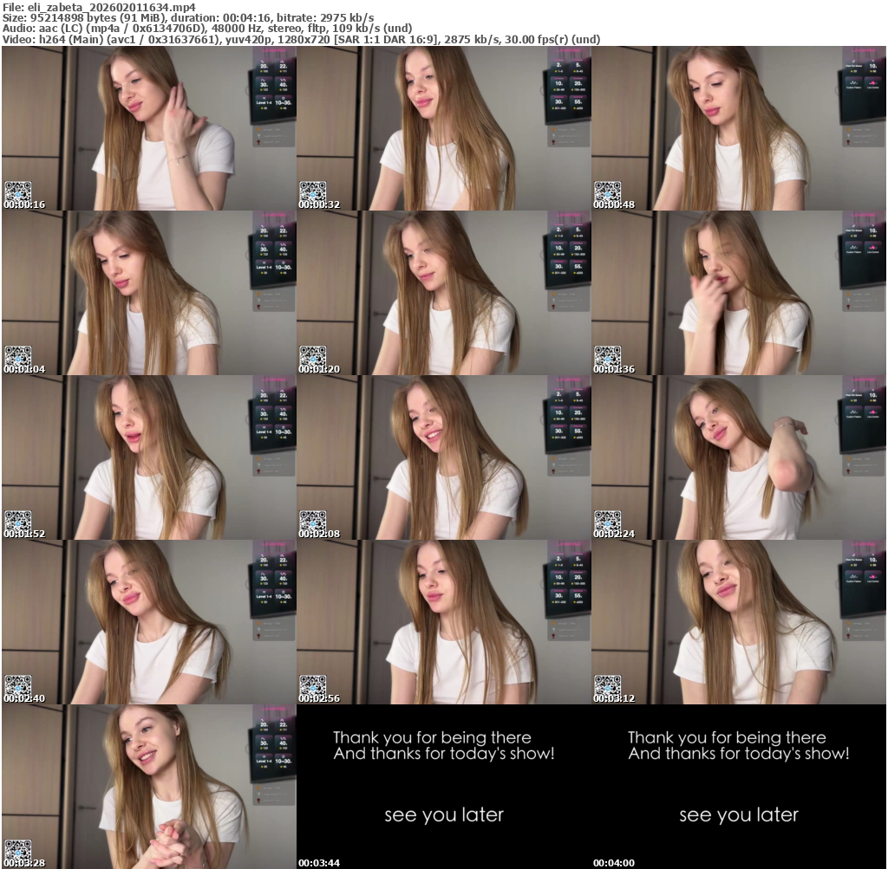Click the QR code in the 00:02:56 frame
Image resolution: width=888 pixels, height=869 pixels.
312,685
